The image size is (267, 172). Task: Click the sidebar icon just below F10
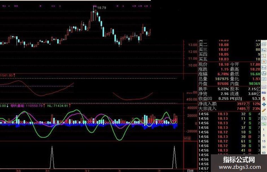coord(264,56)
